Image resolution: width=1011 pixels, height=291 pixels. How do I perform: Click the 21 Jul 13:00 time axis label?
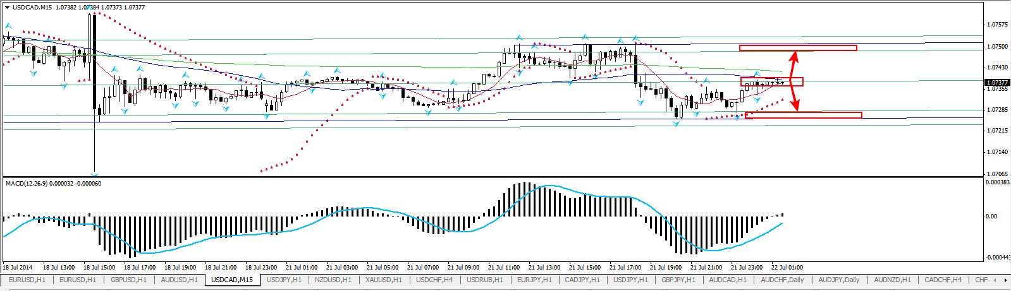tap(544, 266)
